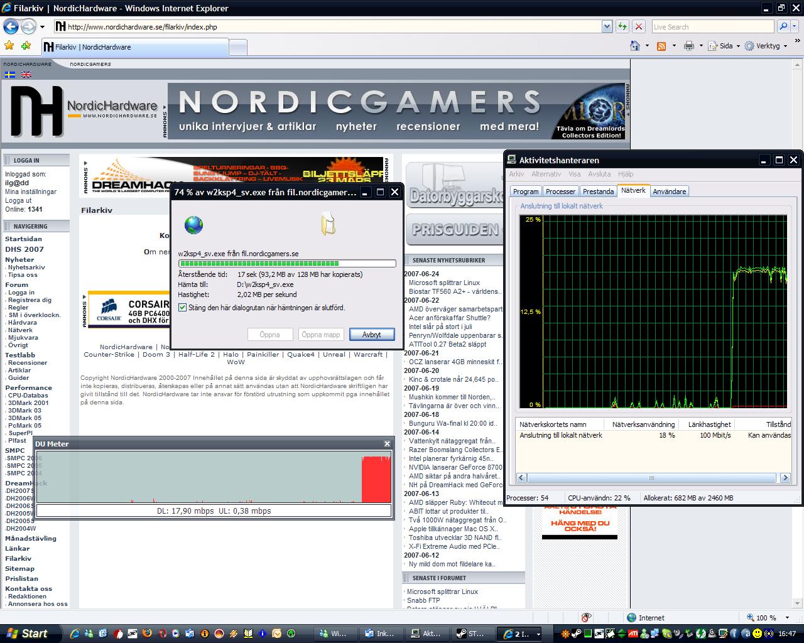Open 'Microsoft splittrar Linux' news headline

pos(444,283)
